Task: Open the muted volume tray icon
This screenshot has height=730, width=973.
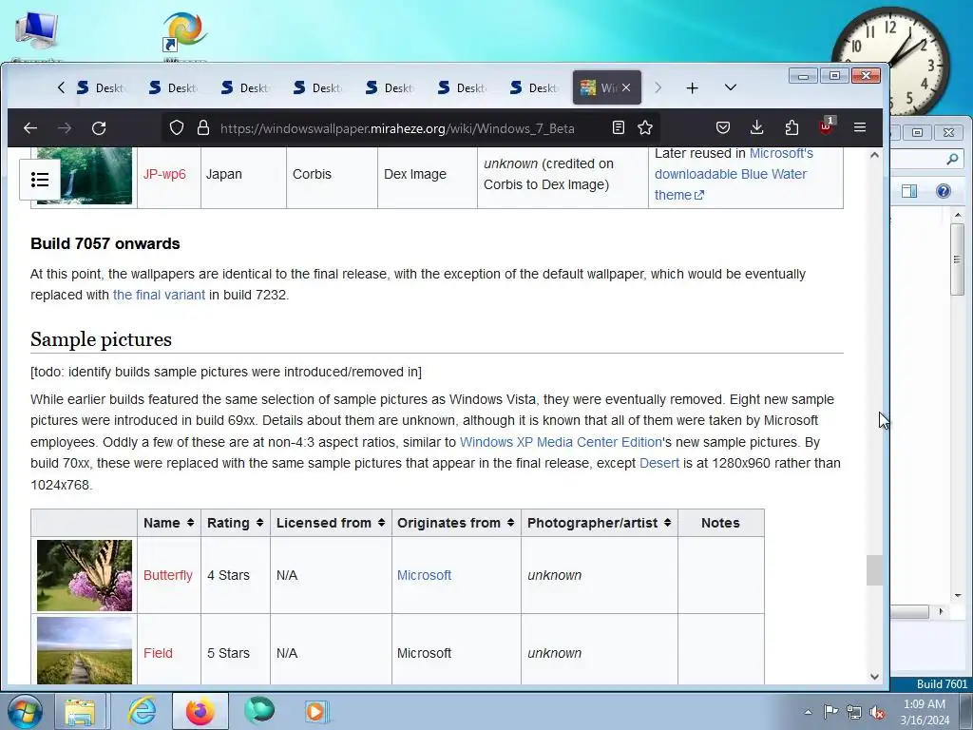Action: (877, 712)
